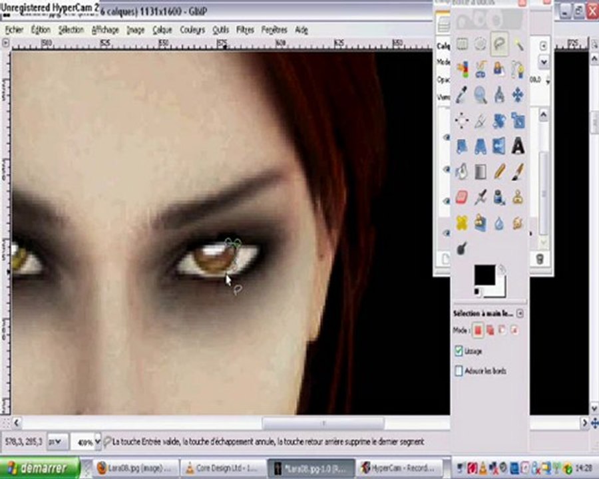The width and height of the screenshot is (599, 479).
Task: Select the Smudge tool
Action: pyautogui.click(x=518, y=223)
